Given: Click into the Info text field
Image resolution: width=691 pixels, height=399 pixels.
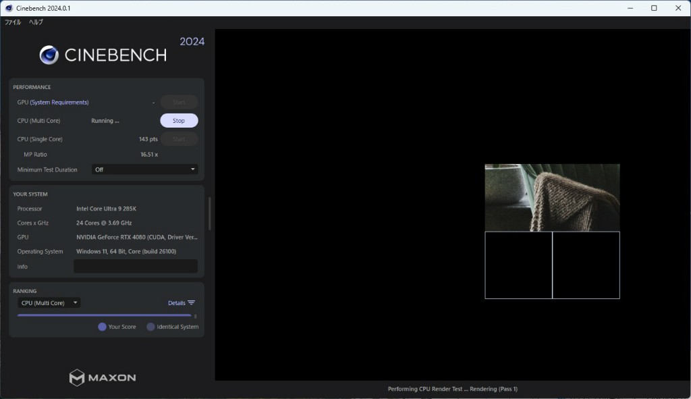Looking at the screenshot, I should point(136,267).
